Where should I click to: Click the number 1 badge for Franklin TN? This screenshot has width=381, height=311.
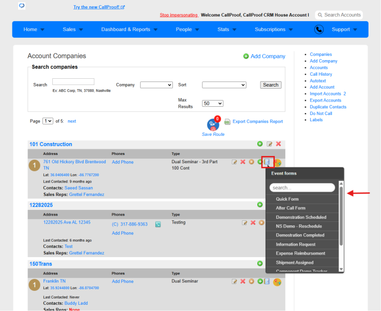click(35, 285)
